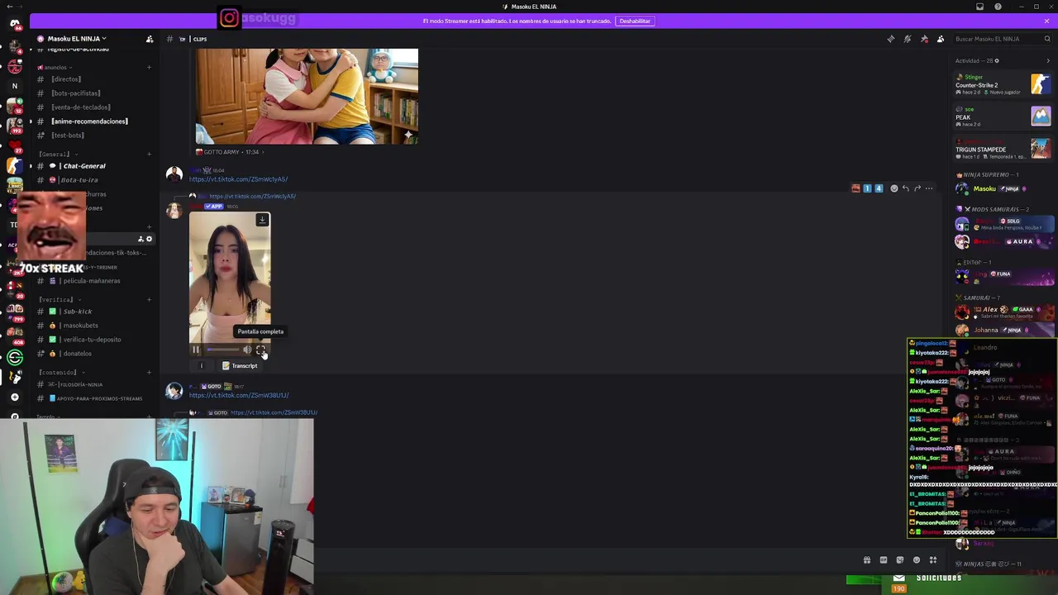Open the Discord direct messages home icon

14,24
